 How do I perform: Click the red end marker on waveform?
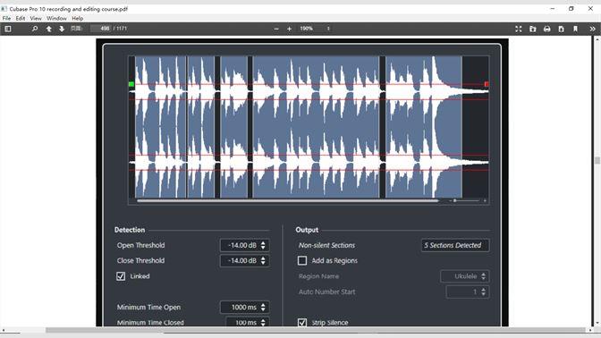pyautogui.click(x=487, y=84)
